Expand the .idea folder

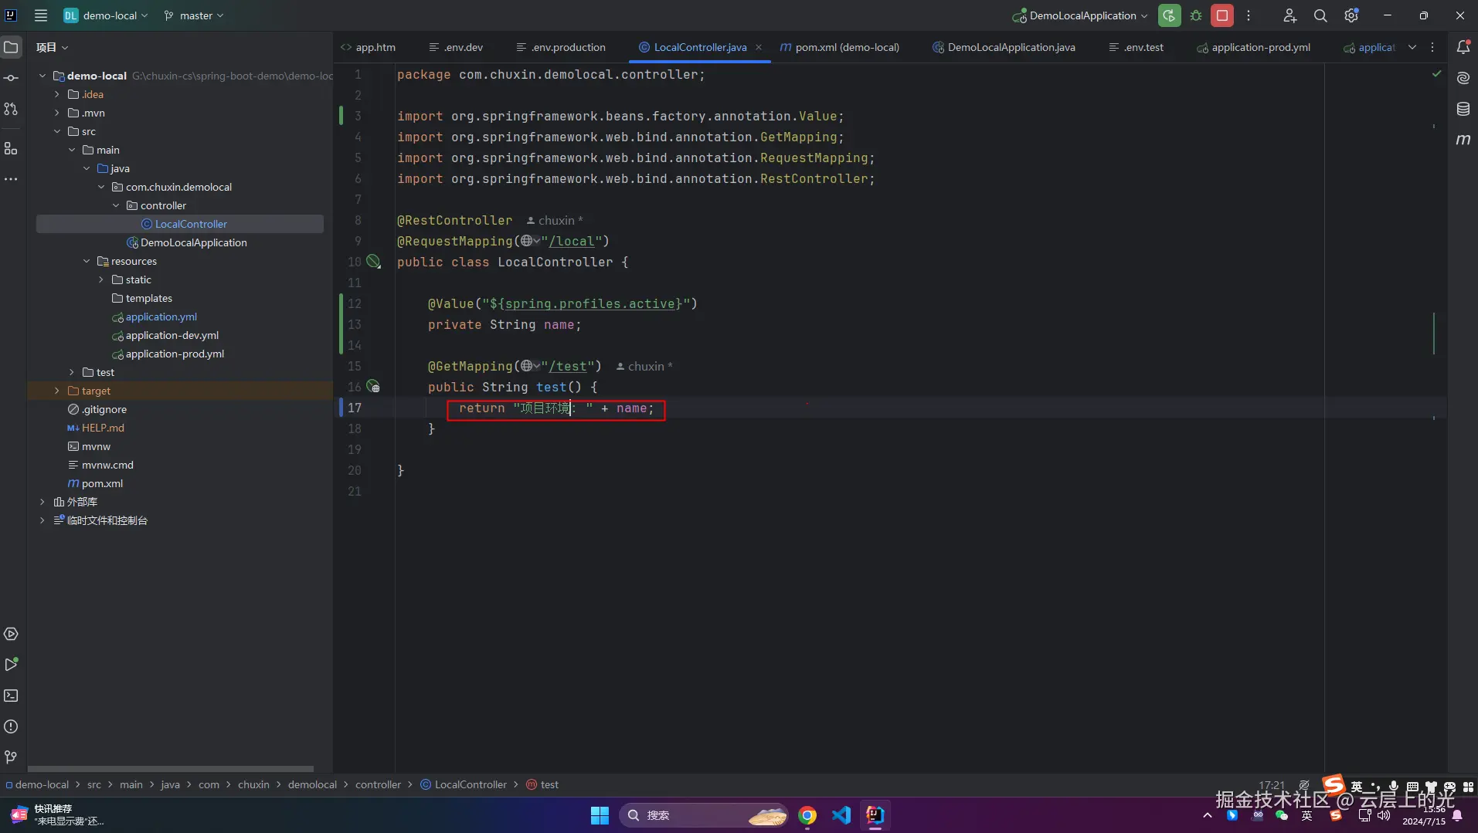(x=56, y=94)
